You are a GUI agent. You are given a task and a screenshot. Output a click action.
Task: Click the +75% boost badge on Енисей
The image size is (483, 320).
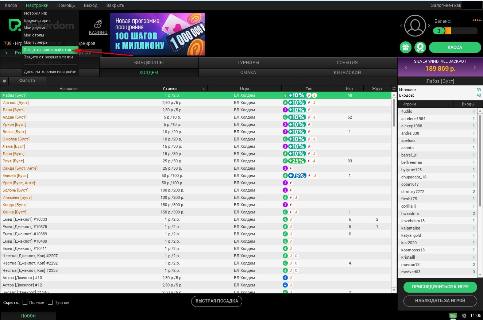point(297,176)
